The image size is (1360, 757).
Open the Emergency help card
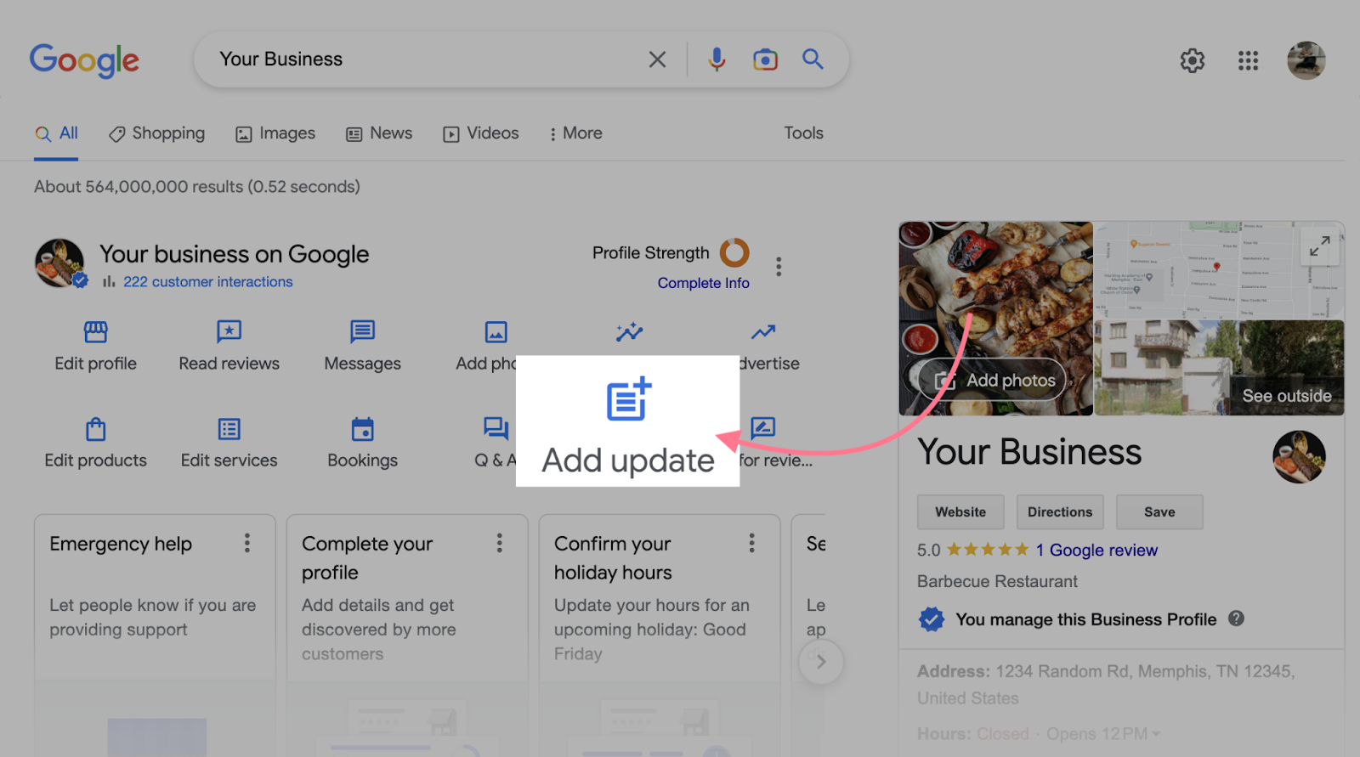point(155,635)
